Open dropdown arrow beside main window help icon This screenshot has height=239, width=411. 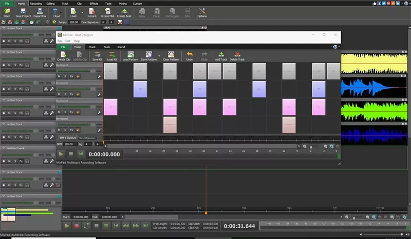point(409,4)
